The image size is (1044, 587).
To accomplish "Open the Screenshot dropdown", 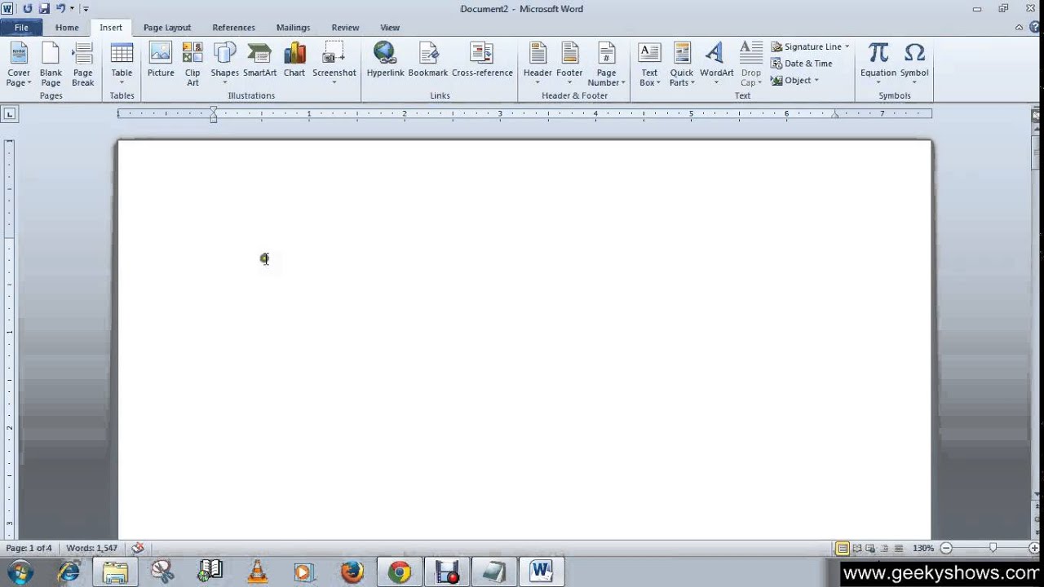I will pos(334,64).
